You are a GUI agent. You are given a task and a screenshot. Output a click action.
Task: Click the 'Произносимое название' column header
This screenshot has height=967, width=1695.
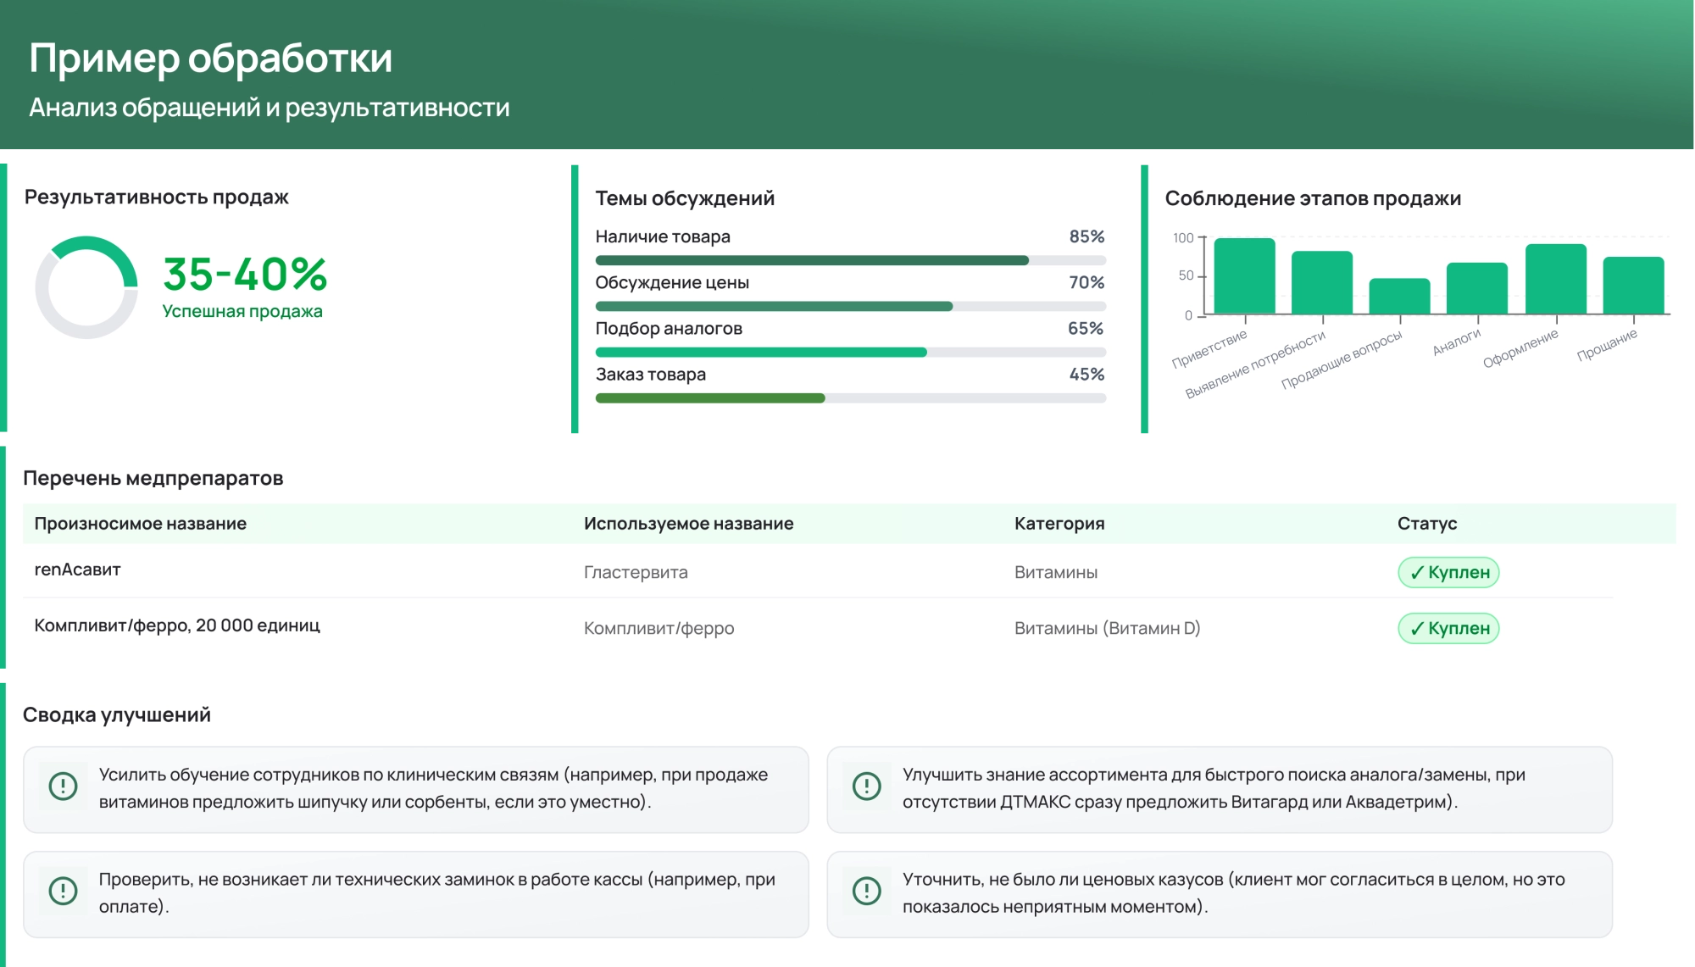[141, 524]
